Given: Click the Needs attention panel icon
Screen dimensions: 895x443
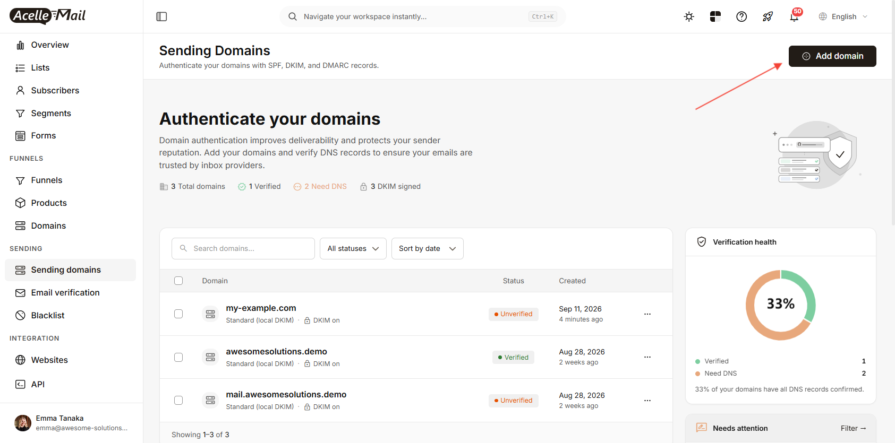Looking at the screenshot, I should point(702,428).
